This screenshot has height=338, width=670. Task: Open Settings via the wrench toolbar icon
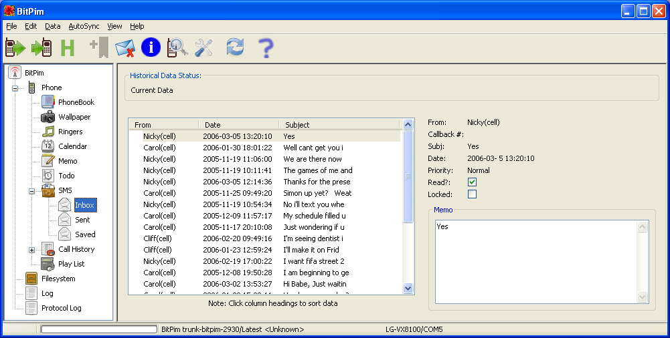point(203,47)
